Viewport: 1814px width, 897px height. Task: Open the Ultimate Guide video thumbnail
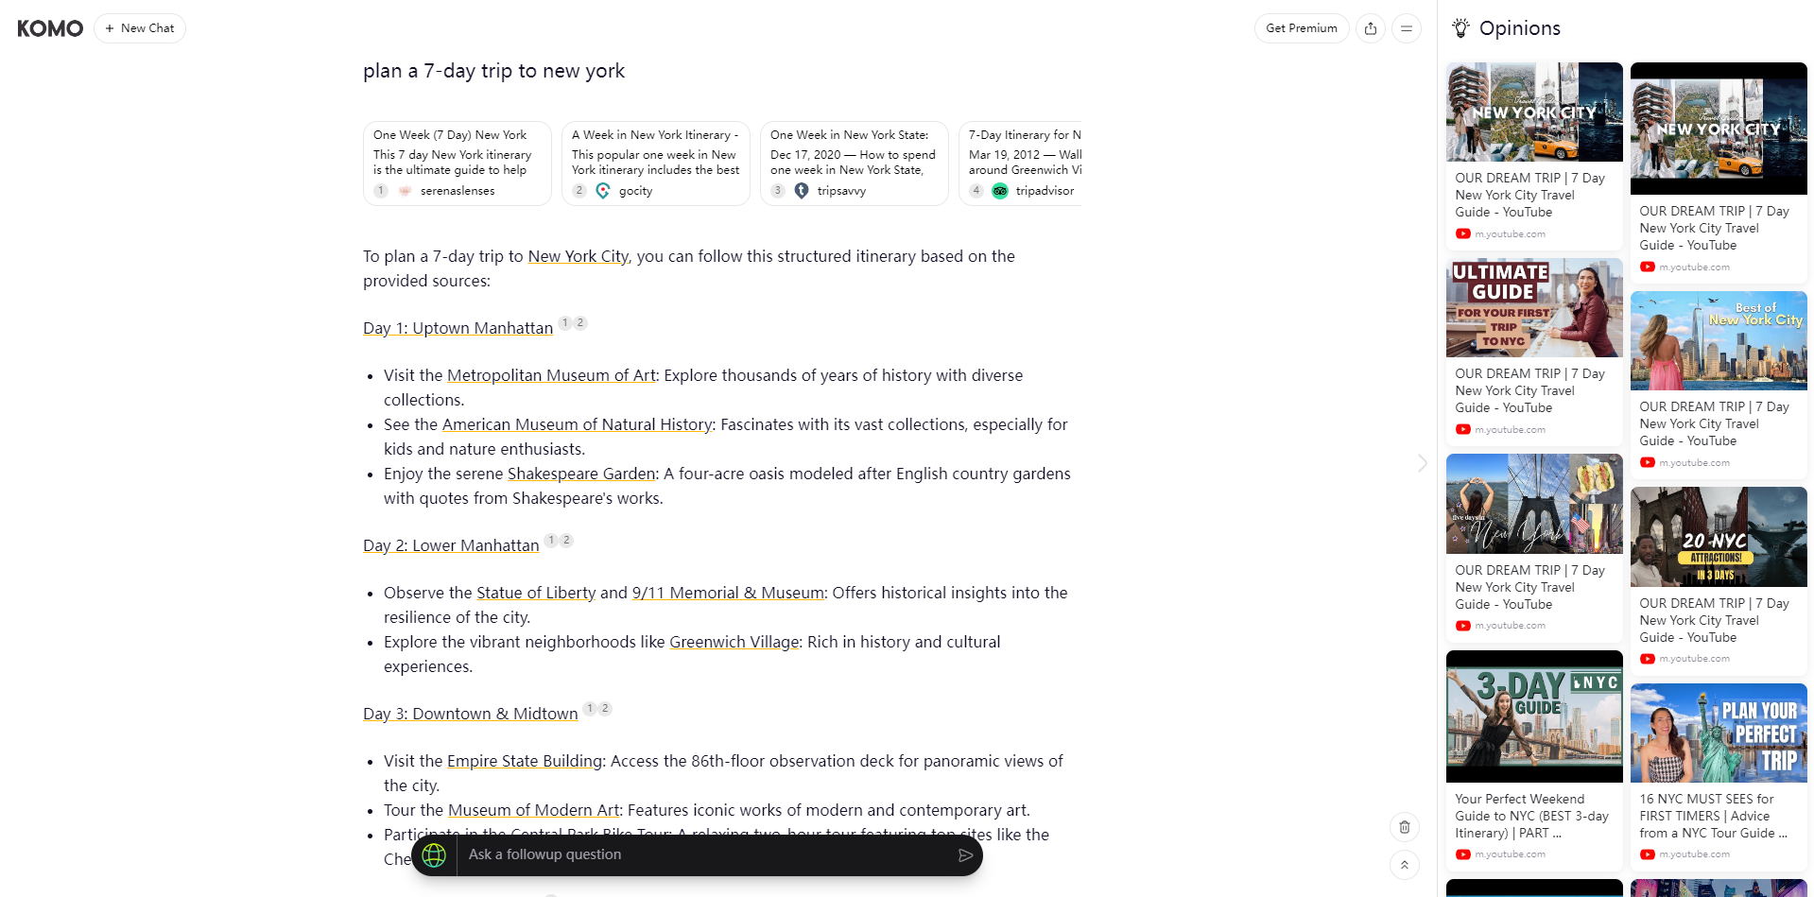1534,308
